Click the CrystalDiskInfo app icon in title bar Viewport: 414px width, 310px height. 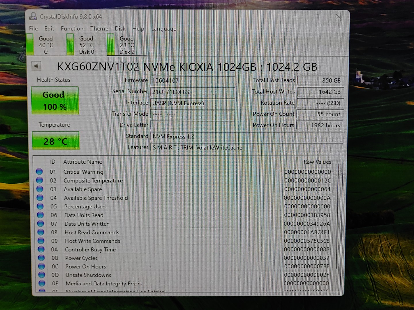click(33, 16)
